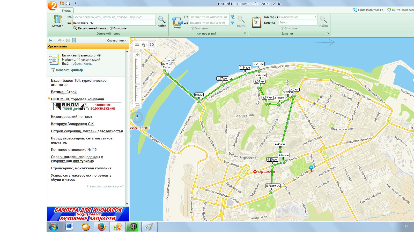Click the До destination input field
Viewport: 414px width, 232px height.
pyautogui.click(x=209, y=23)
